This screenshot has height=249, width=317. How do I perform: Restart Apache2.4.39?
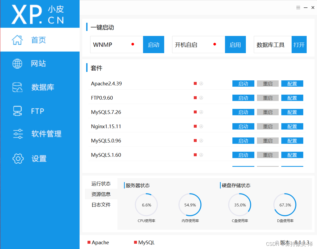click(x=268, y=84)
